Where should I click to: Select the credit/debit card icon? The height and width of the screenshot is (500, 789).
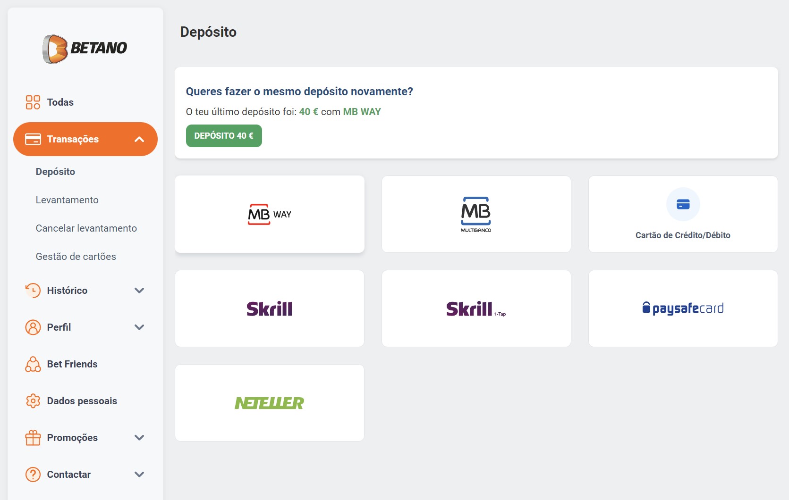pyautogui.click(x=683, y=205)
